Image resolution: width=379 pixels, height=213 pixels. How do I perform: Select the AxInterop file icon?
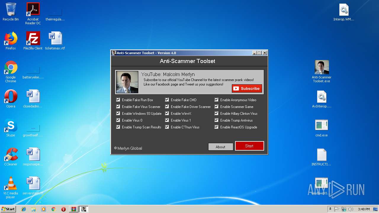tap(322, 99)
